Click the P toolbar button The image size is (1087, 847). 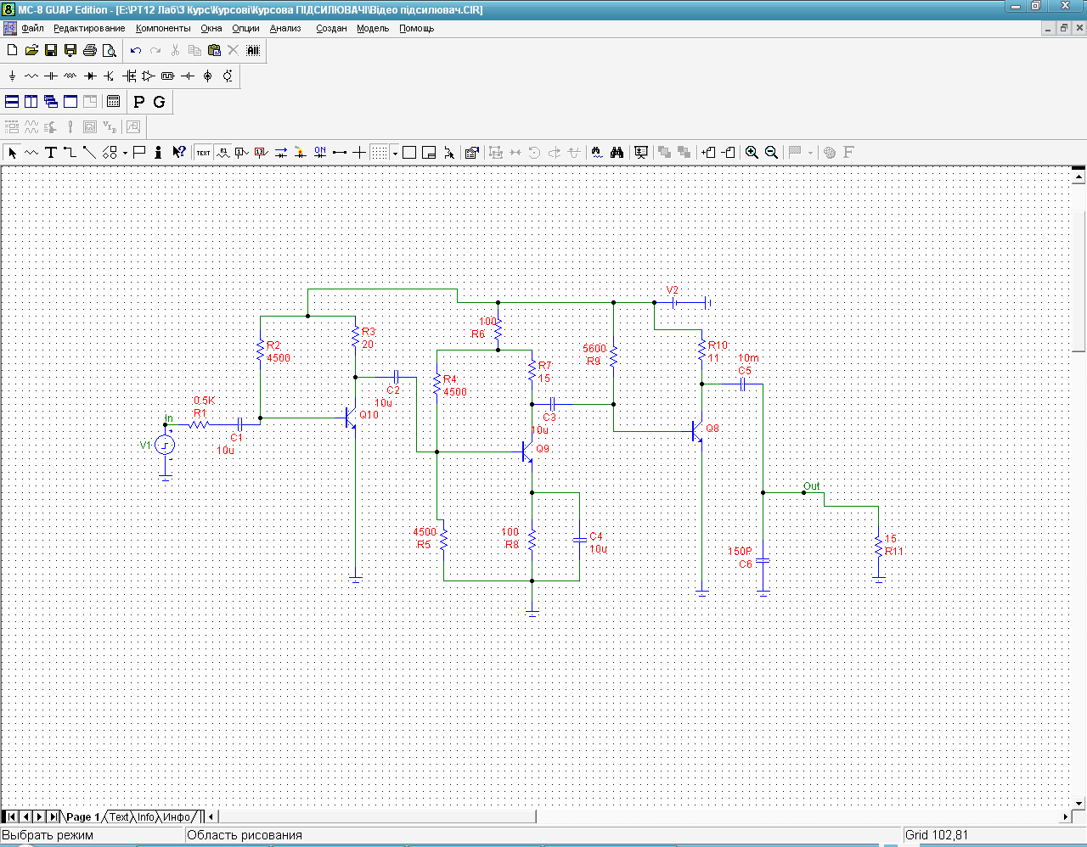pyautogui.click(x=139, y=102)
